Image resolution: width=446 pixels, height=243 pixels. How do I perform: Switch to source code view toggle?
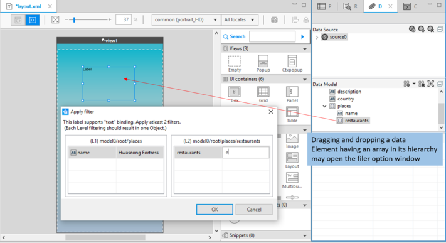click(x=18, y=20)
